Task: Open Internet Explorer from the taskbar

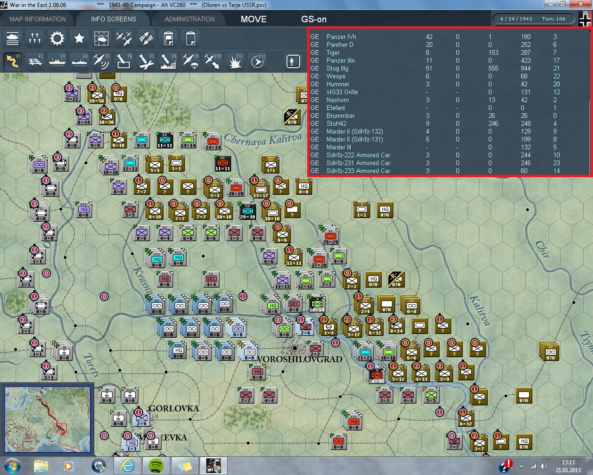Action: point(127,466)
